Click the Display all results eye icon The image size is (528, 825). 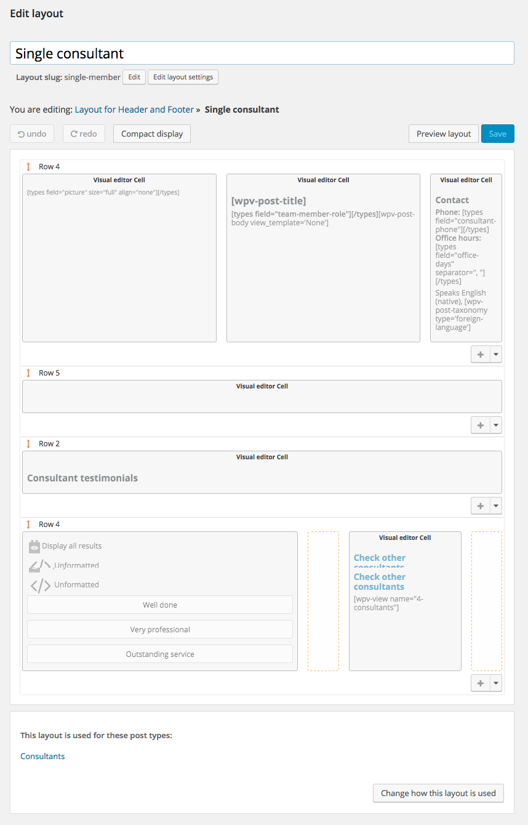[x=34, y=546]
